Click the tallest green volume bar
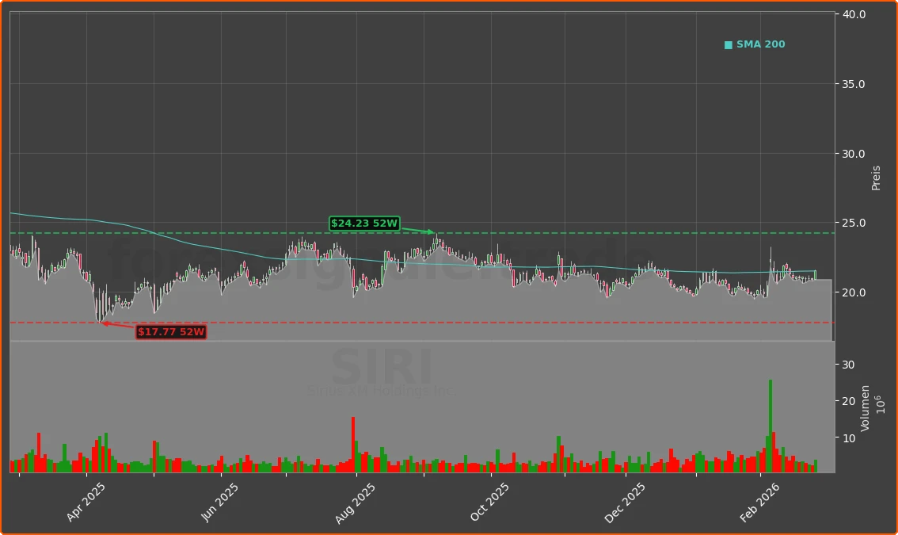Image resolution: width=898 pixels, height=535 pixels. (x=770, y=425)
